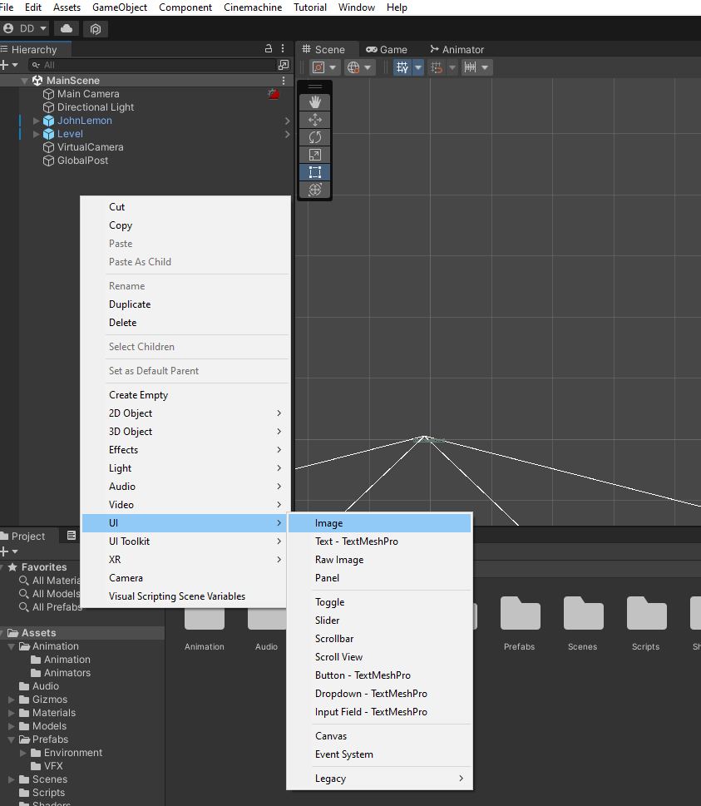
Task: Select the Rotate tool in scene toolbar
Action: [315, 137]
